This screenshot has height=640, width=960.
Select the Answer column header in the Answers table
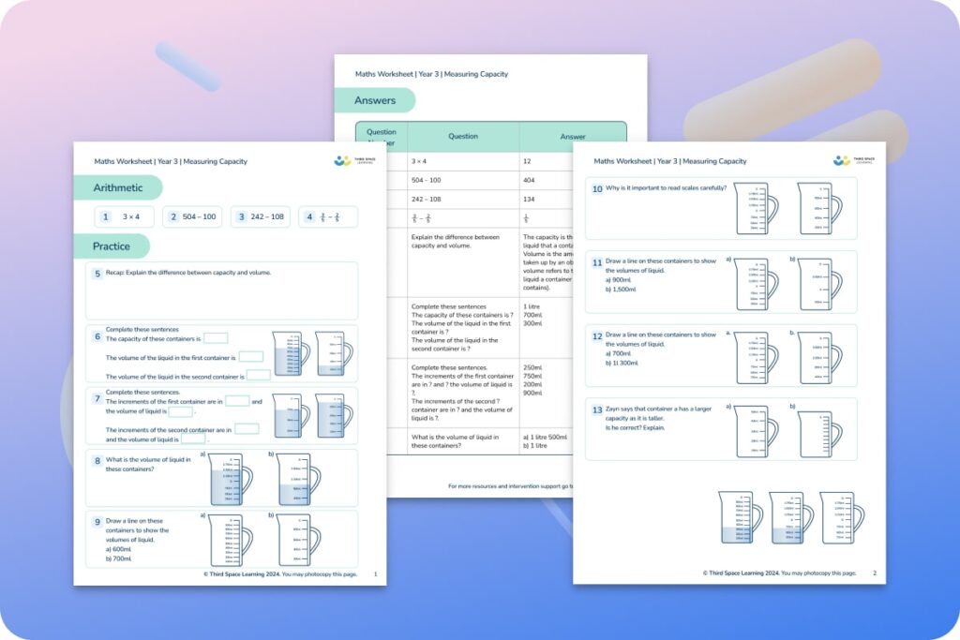pos(573,136)
